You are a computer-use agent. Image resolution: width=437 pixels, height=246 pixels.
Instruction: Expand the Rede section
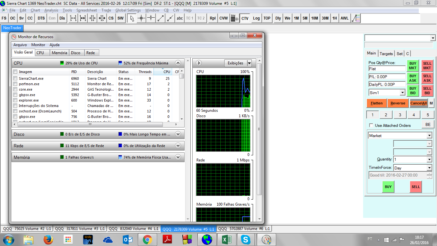(178, 146)
